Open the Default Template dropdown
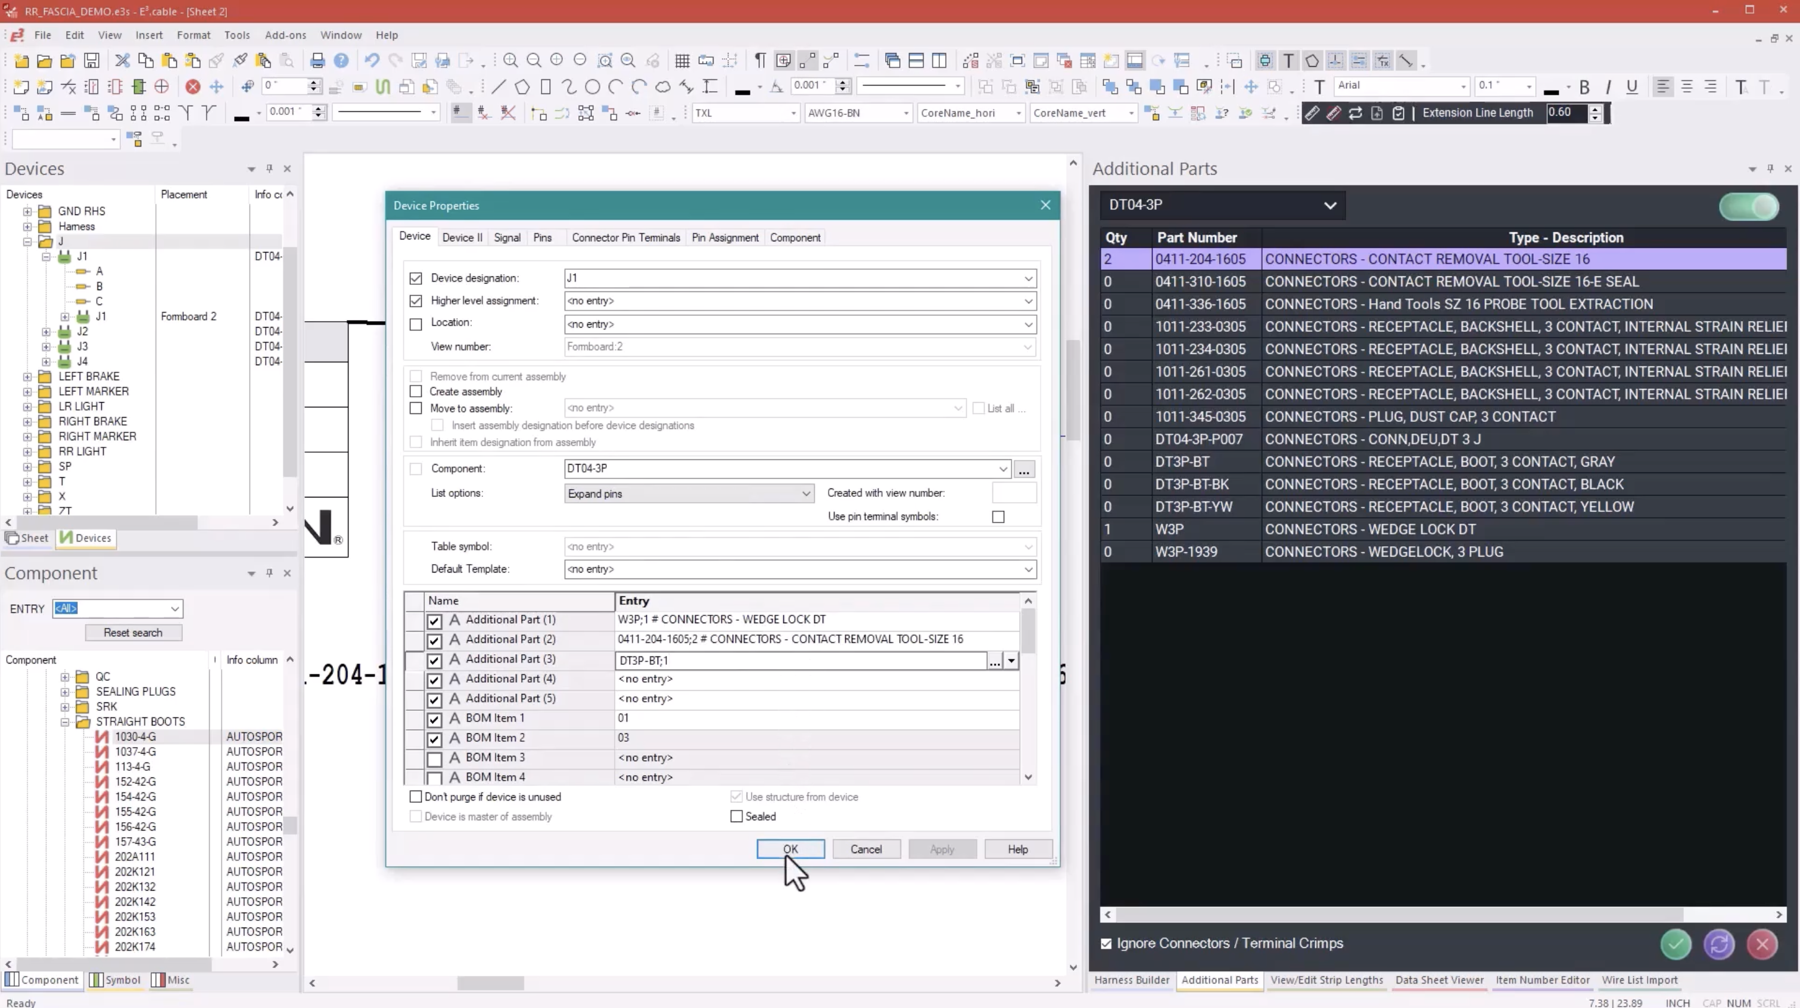 coord(1029,569)
